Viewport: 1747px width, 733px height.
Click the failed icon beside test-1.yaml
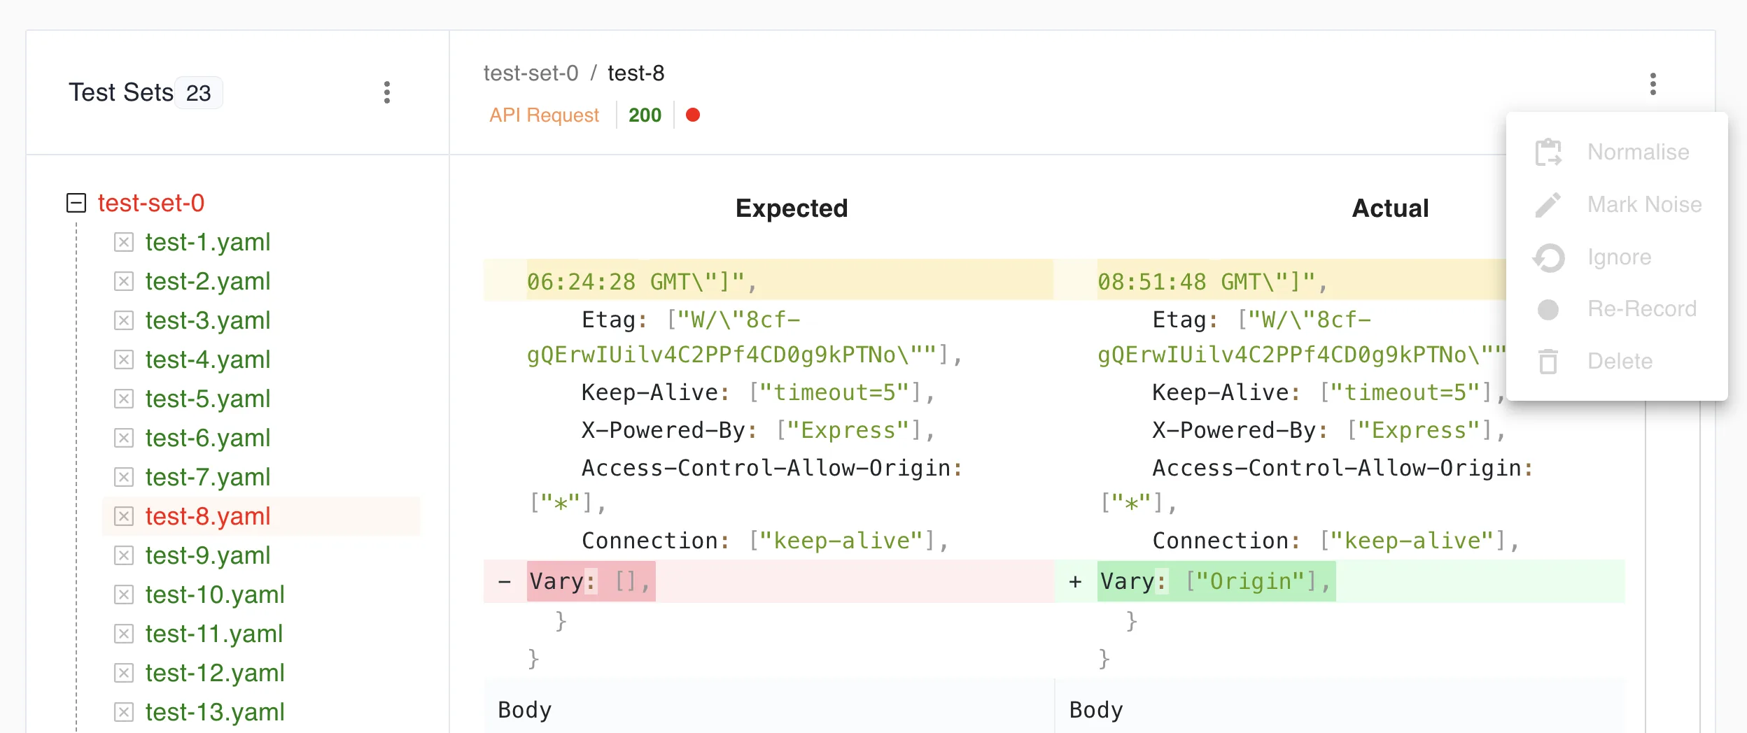tap(124, 242)
